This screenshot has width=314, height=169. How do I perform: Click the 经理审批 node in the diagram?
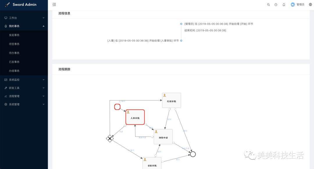[171, 100]
